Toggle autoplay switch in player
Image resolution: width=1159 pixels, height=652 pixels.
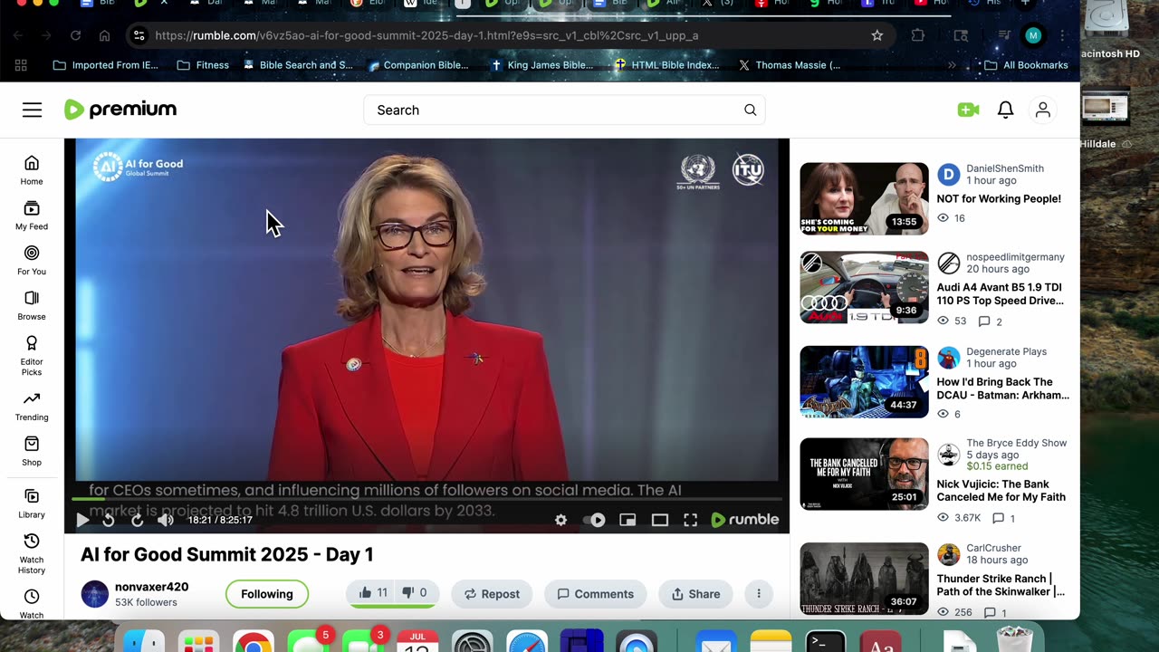pyautogui.click(x=595, y=520)
